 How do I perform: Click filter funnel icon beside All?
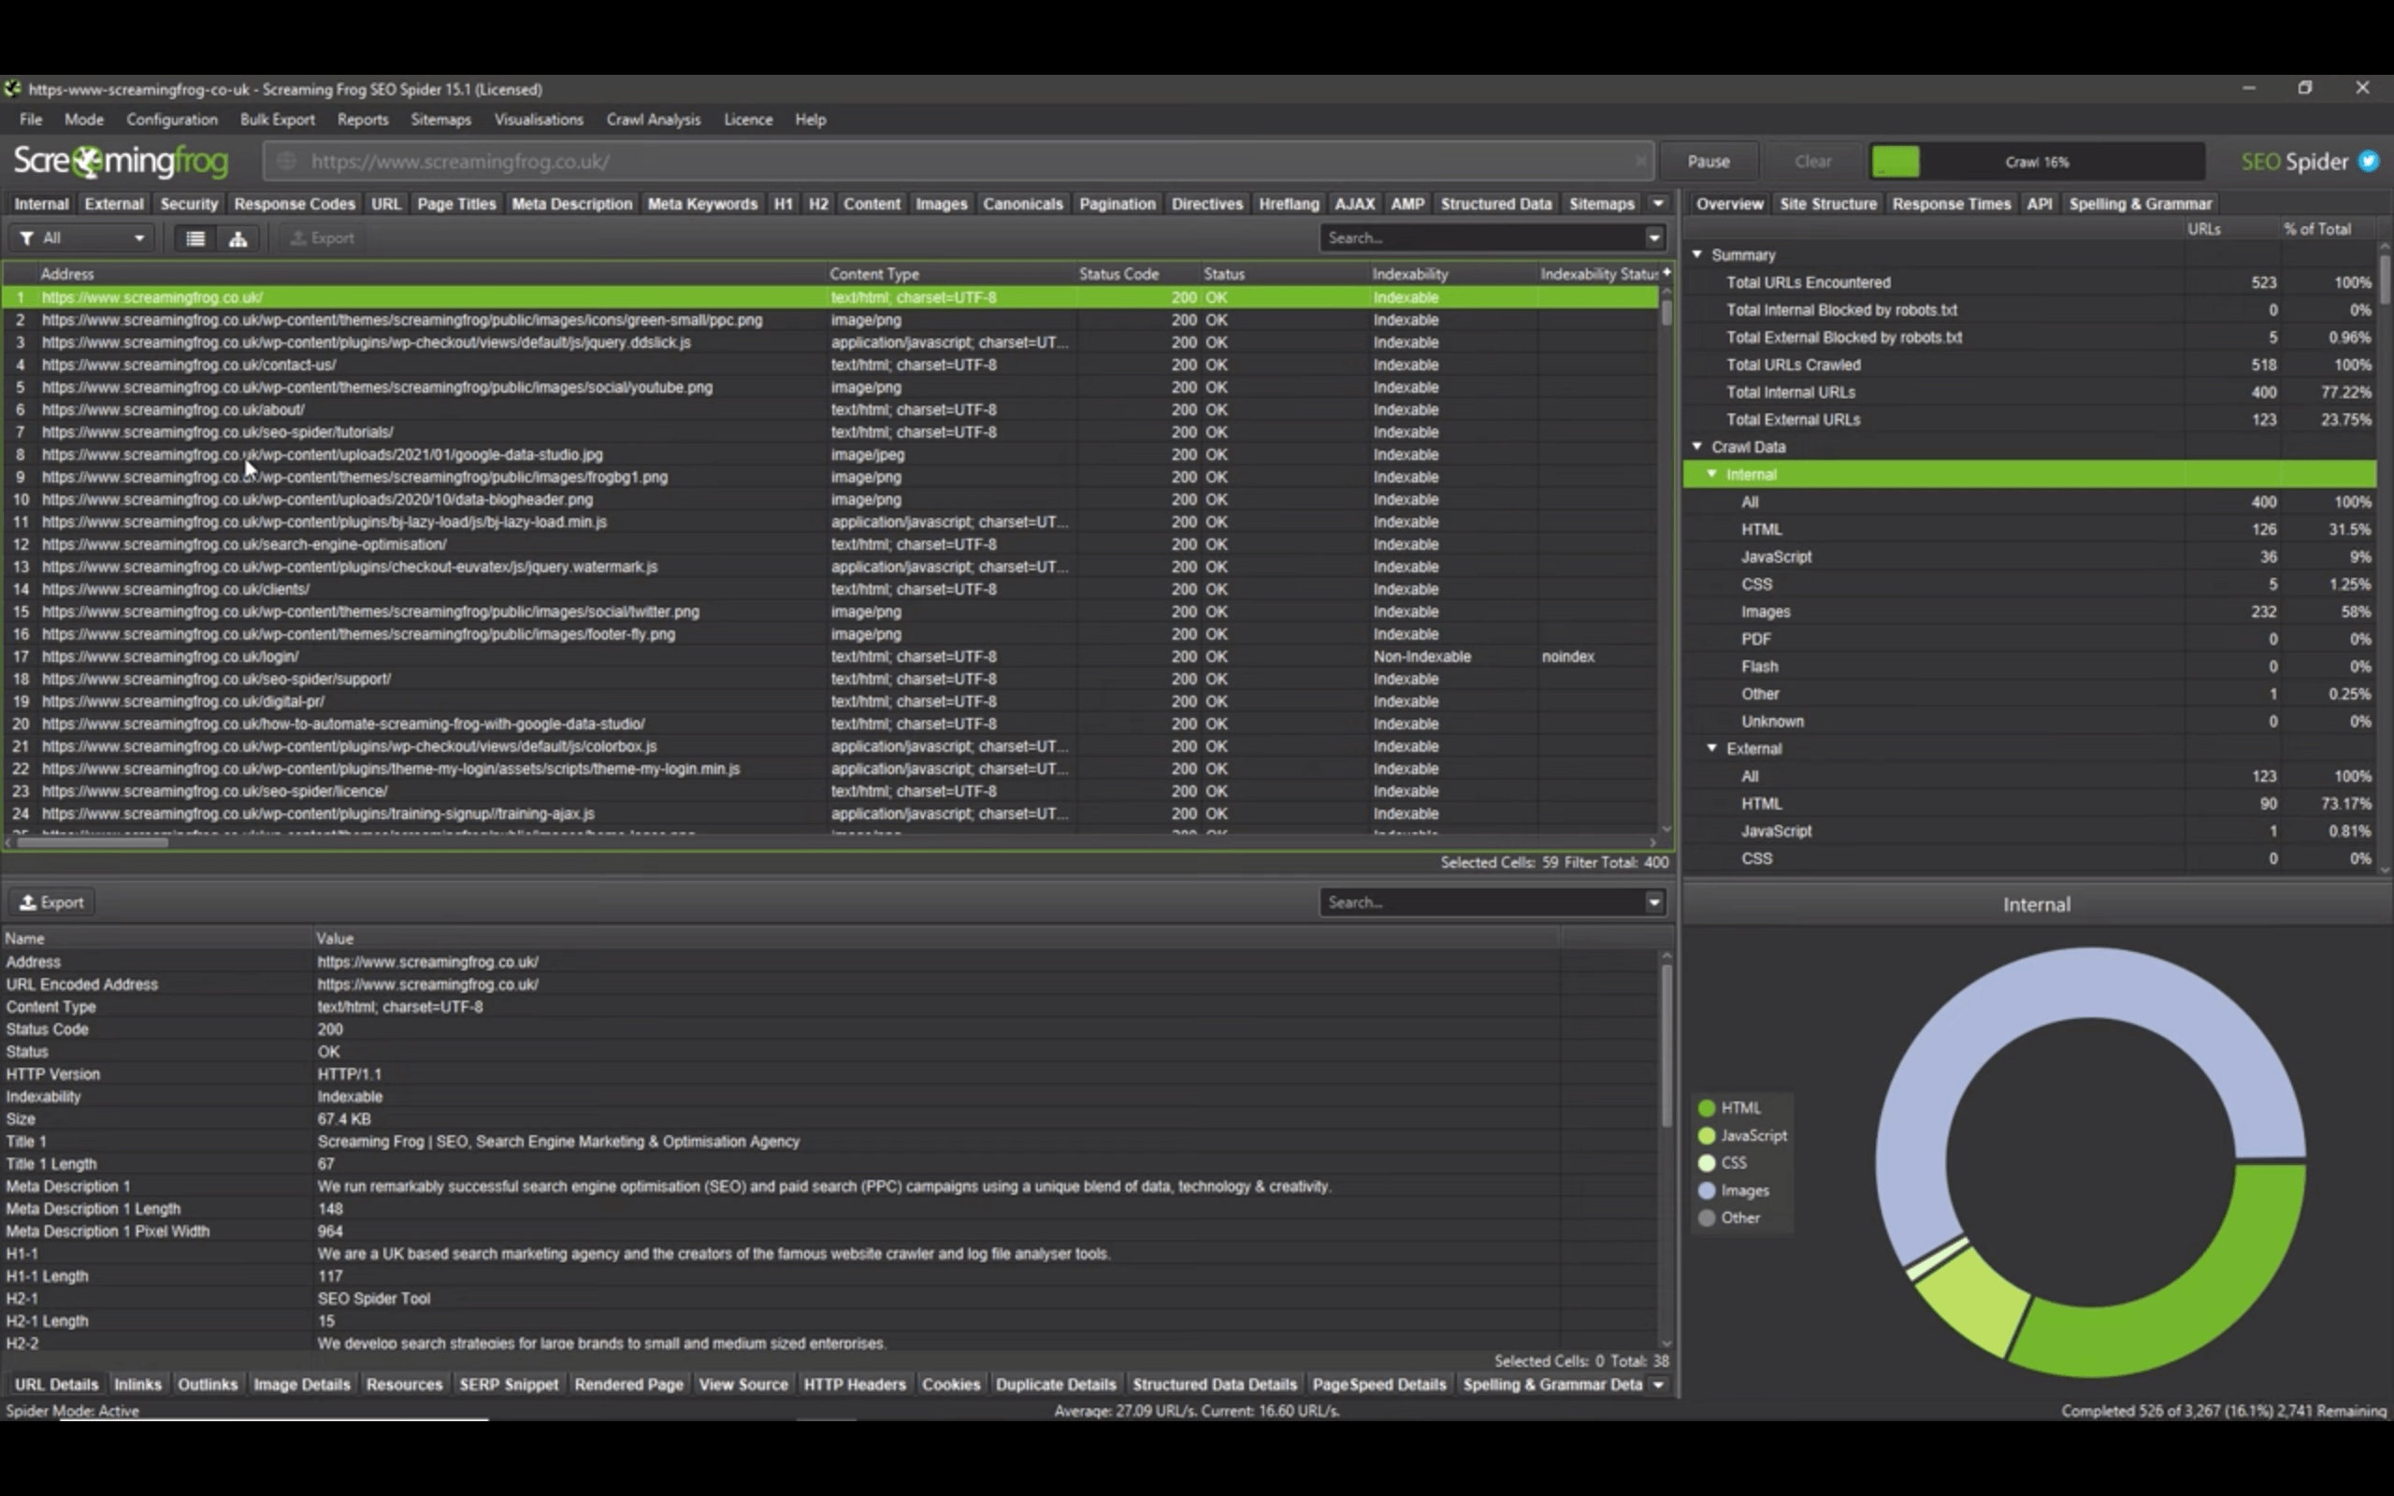(x=26, y=237)
